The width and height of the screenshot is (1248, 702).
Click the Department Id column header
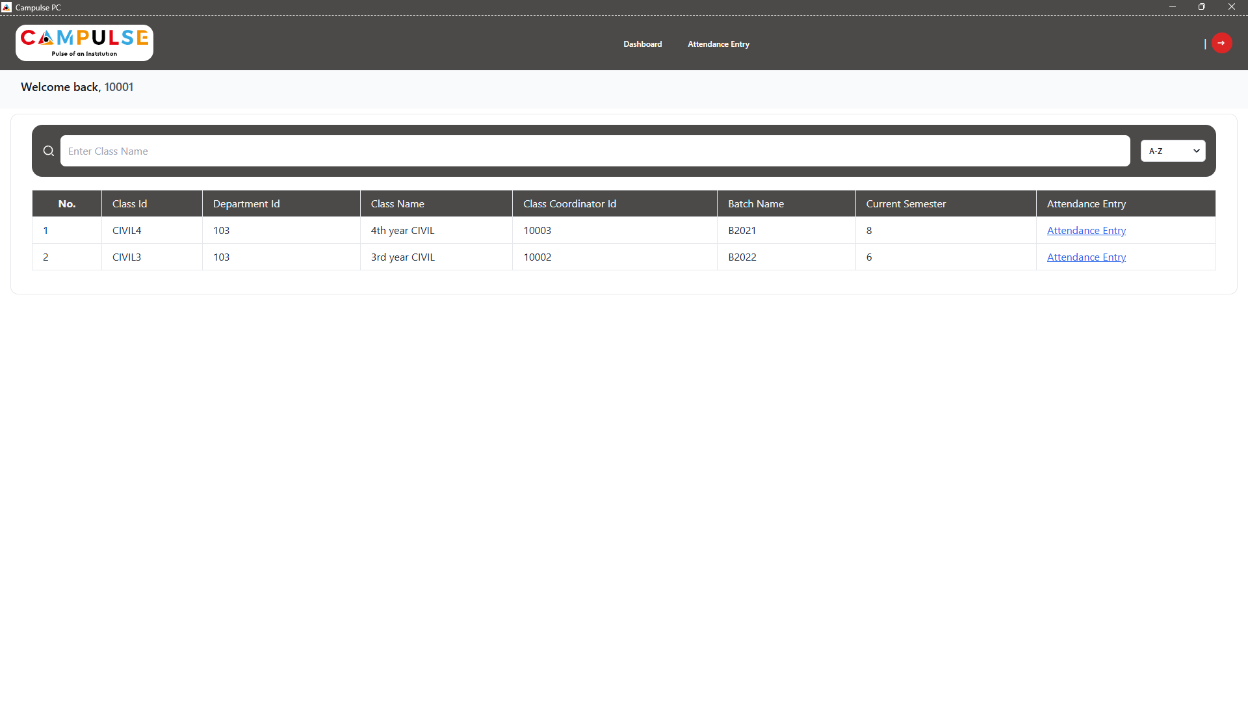(x=246, y=203)
